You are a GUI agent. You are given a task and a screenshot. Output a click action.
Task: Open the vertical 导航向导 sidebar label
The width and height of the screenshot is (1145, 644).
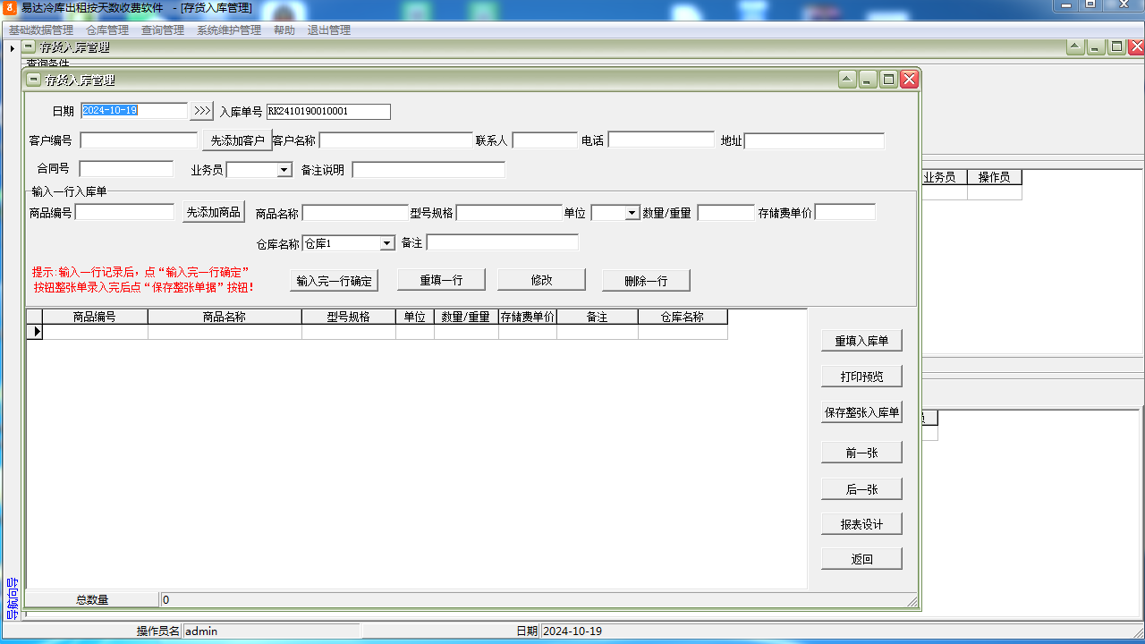(12, 598)
